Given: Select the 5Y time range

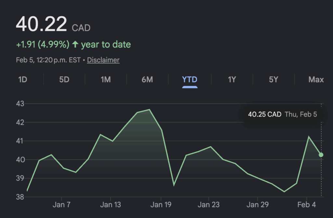Looking at the screenshot, I should pyautogui.click(x=273, y=79).
